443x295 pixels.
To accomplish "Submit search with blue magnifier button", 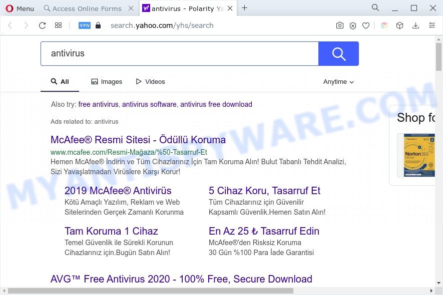I will 338,53.
